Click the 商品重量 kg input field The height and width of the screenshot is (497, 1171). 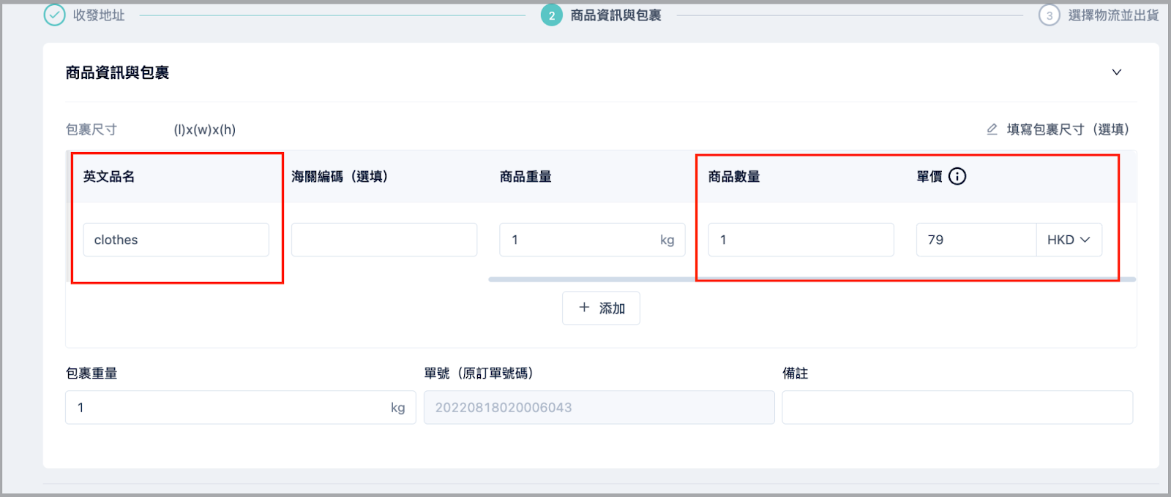(592, 240)
